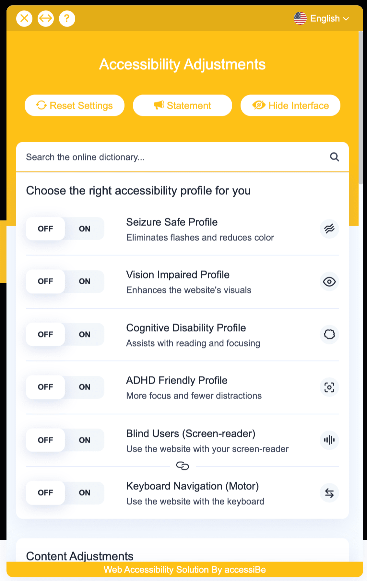Click the Seizure Safe Profile wave icon
Viewport: 367px width, 581px height.
(x=329, y=229)
